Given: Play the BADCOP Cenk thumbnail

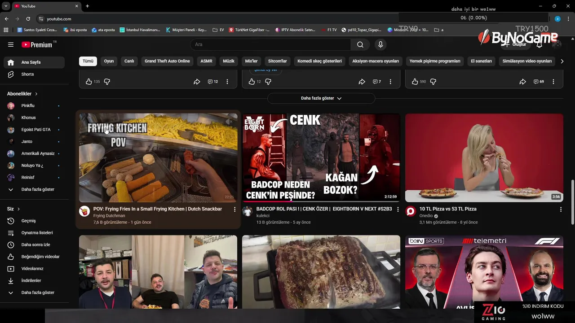Looking at the screenshot, I should click(321, 158).
